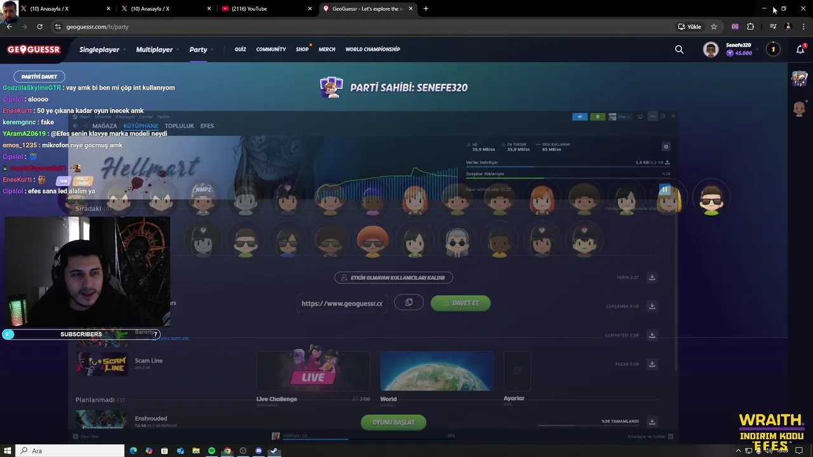The height and width of the screenshot is (457, 813).
Task: Click the GeoGuessr logo
Action: pyautogui.click(x=34, y=50)
